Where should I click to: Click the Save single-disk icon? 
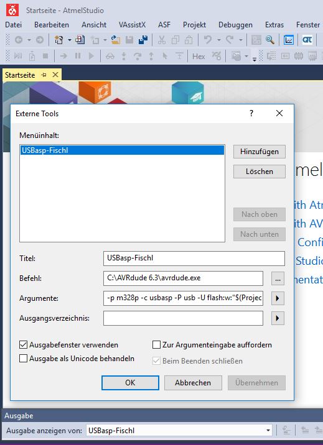(129, 40)
